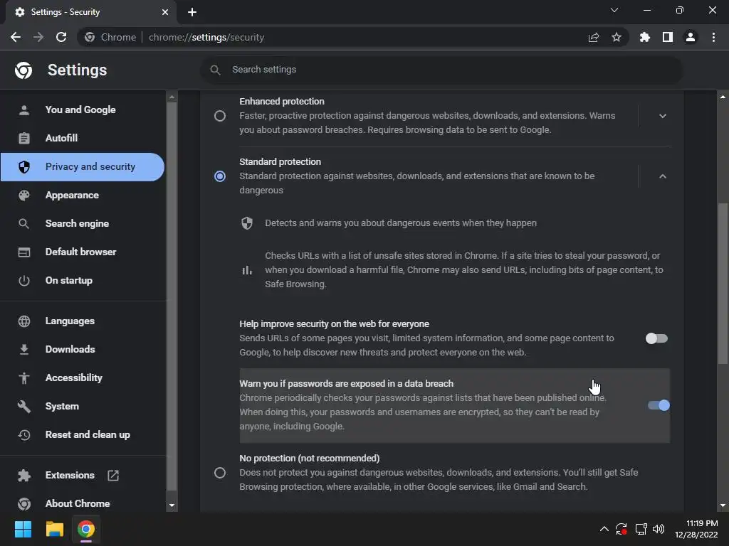
Task: Show hidden system tray icons
Action: pos(604,529)
